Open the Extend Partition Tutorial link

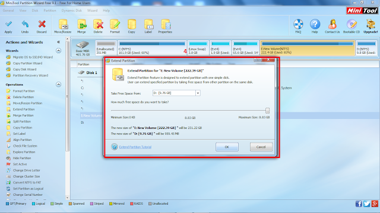point(135,147)
